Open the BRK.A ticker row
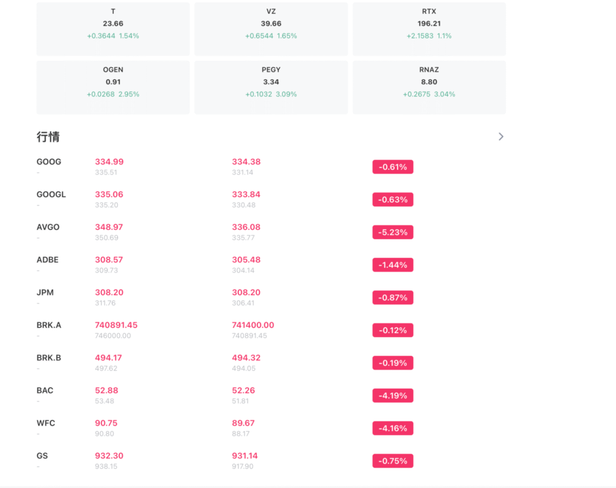616x488 pixels. click(49, 325)
